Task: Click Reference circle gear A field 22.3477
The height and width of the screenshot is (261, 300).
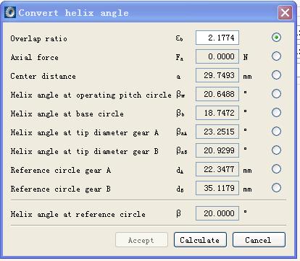Action: [x=217, y=169]
